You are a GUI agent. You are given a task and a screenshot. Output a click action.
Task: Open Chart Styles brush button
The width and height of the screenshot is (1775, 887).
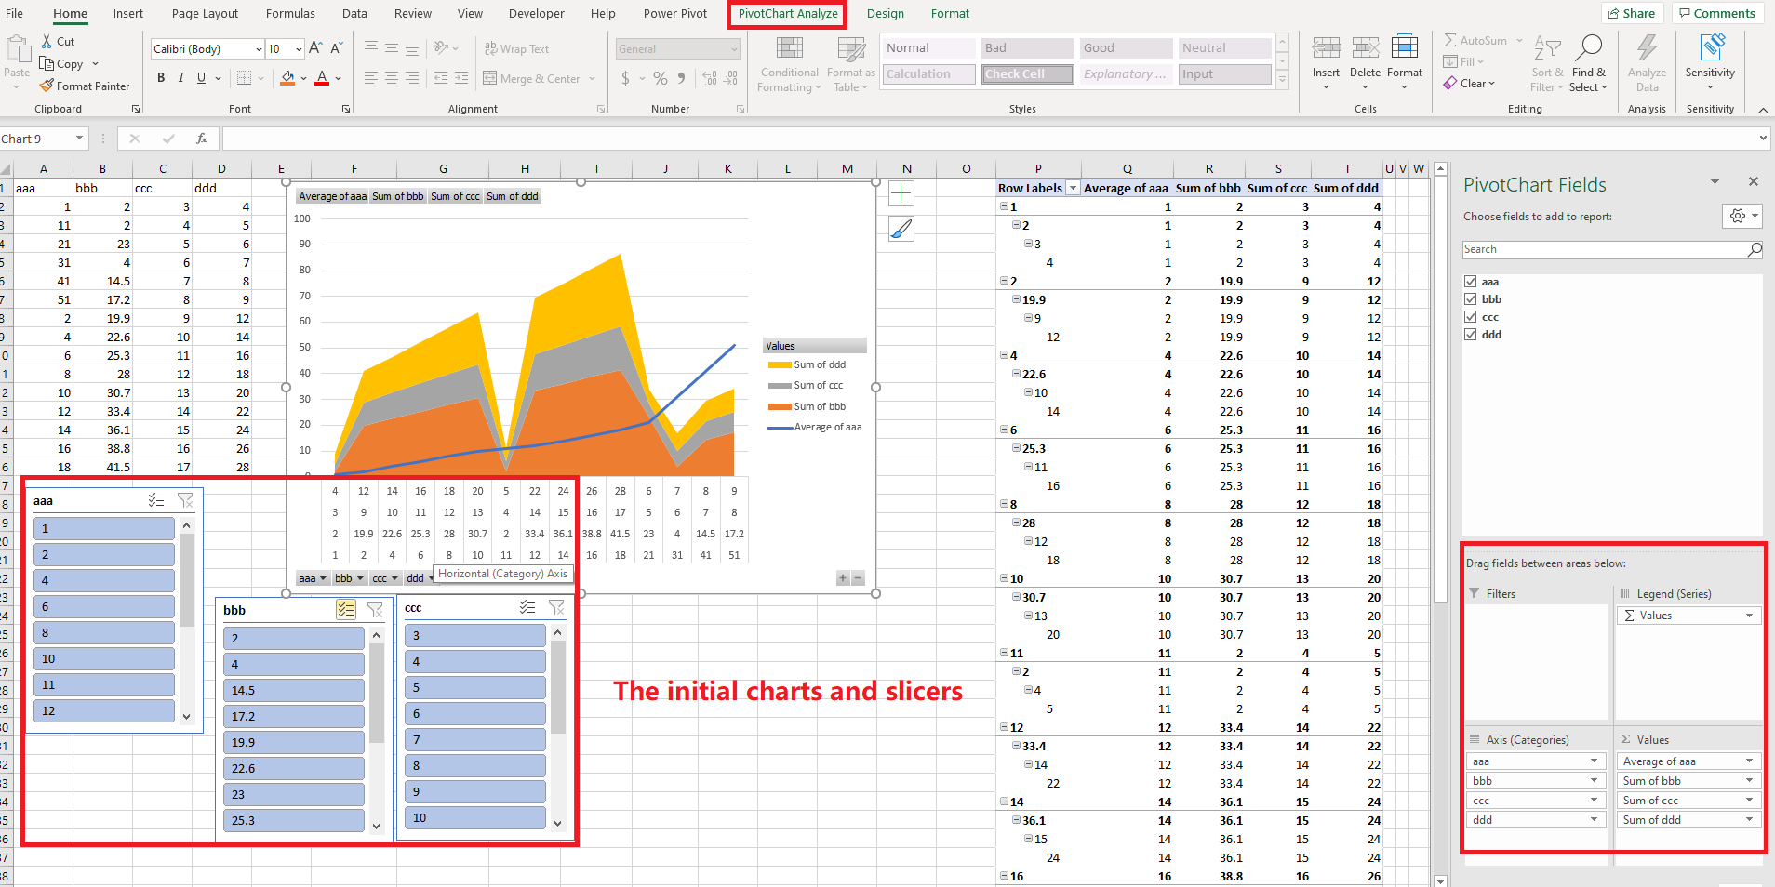click(x=901, y=229)
